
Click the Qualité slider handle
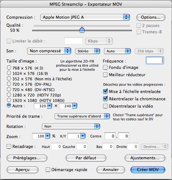pyautogui.click(x=82, y=30)
